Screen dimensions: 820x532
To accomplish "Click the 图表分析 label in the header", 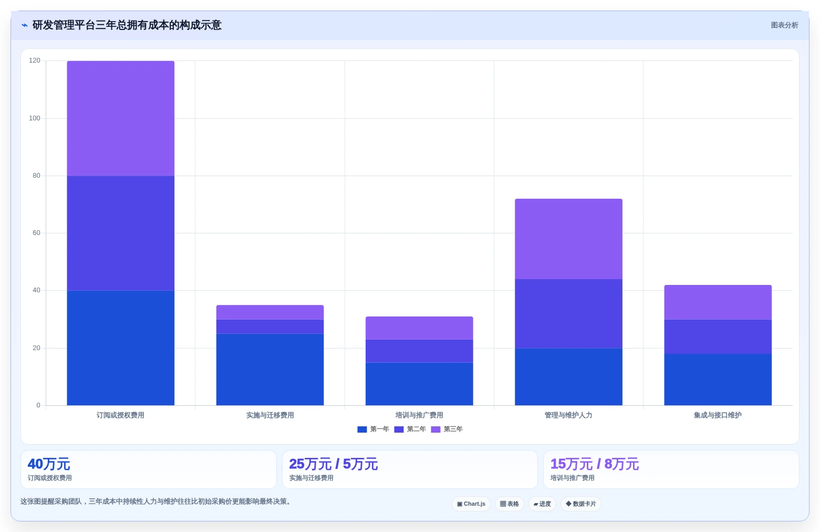I will click(x=784, y=25).
